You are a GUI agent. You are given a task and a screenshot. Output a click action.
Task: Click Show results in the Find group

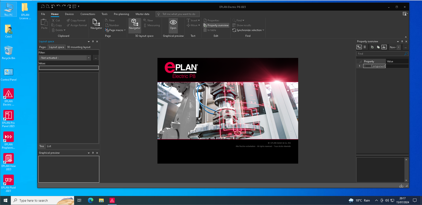[x=242, y=25]
